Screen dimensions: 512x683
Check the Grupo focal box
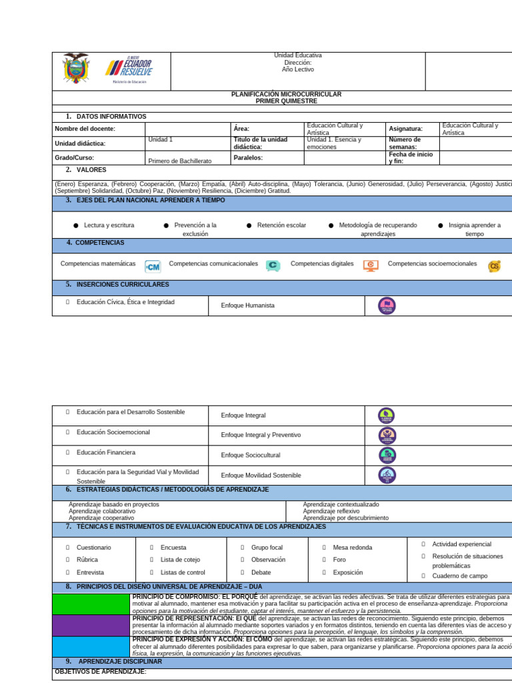pos(242,548)
